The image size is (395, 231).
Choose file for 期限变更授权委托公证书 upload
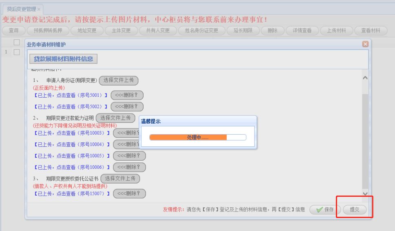click(120, 179)
